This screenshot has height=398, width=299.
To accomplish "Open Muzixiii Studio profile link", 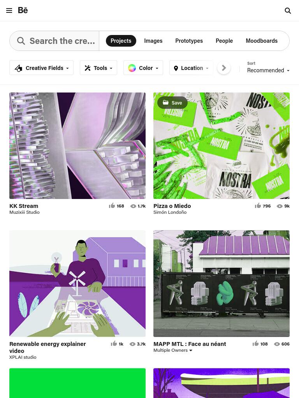I will coord(25,212).
